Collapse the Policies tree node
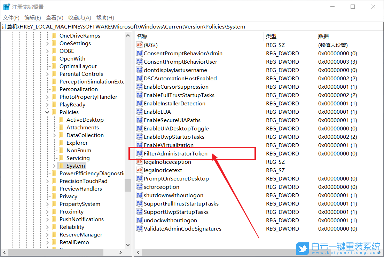 [47, 112]
